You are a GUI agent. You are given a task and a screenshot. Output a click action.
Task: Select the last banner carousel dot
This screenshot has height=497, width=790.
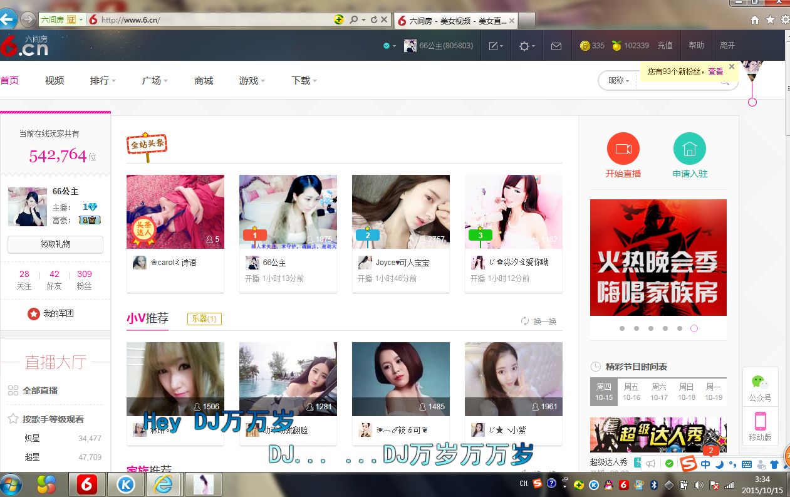694,328
